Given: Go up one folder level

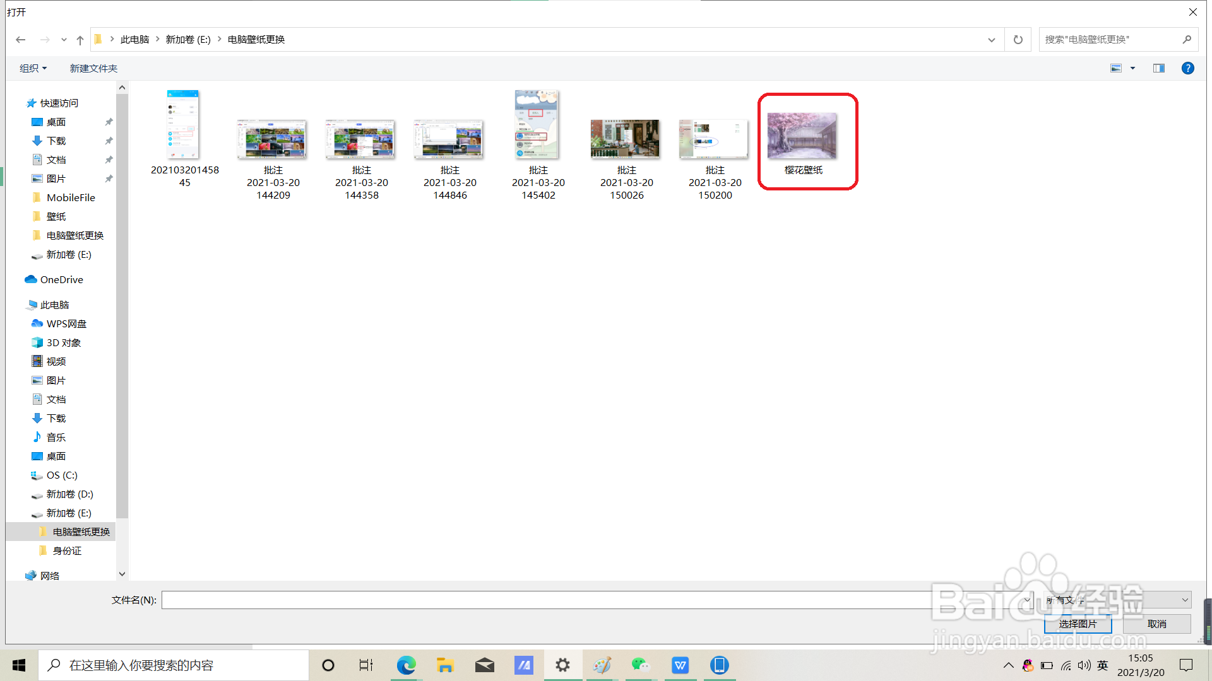Looking at the screenshot, I should point(80,40).
